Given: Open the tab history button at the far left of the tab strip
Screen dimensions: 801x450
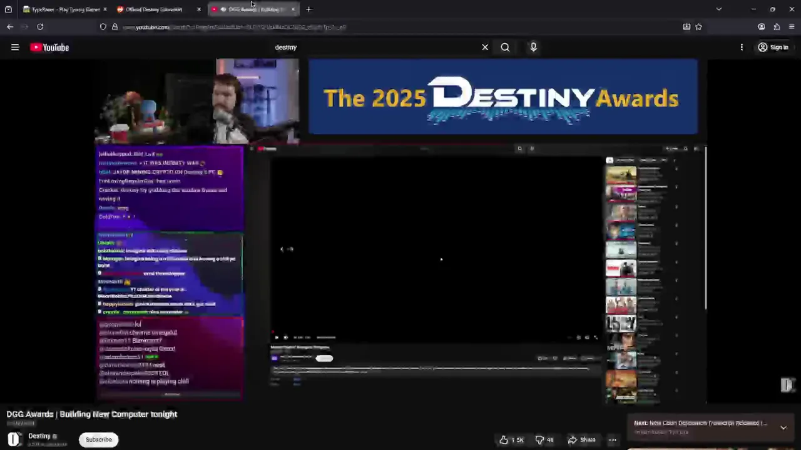Looking at the screenshot, I should pos(8,9).
